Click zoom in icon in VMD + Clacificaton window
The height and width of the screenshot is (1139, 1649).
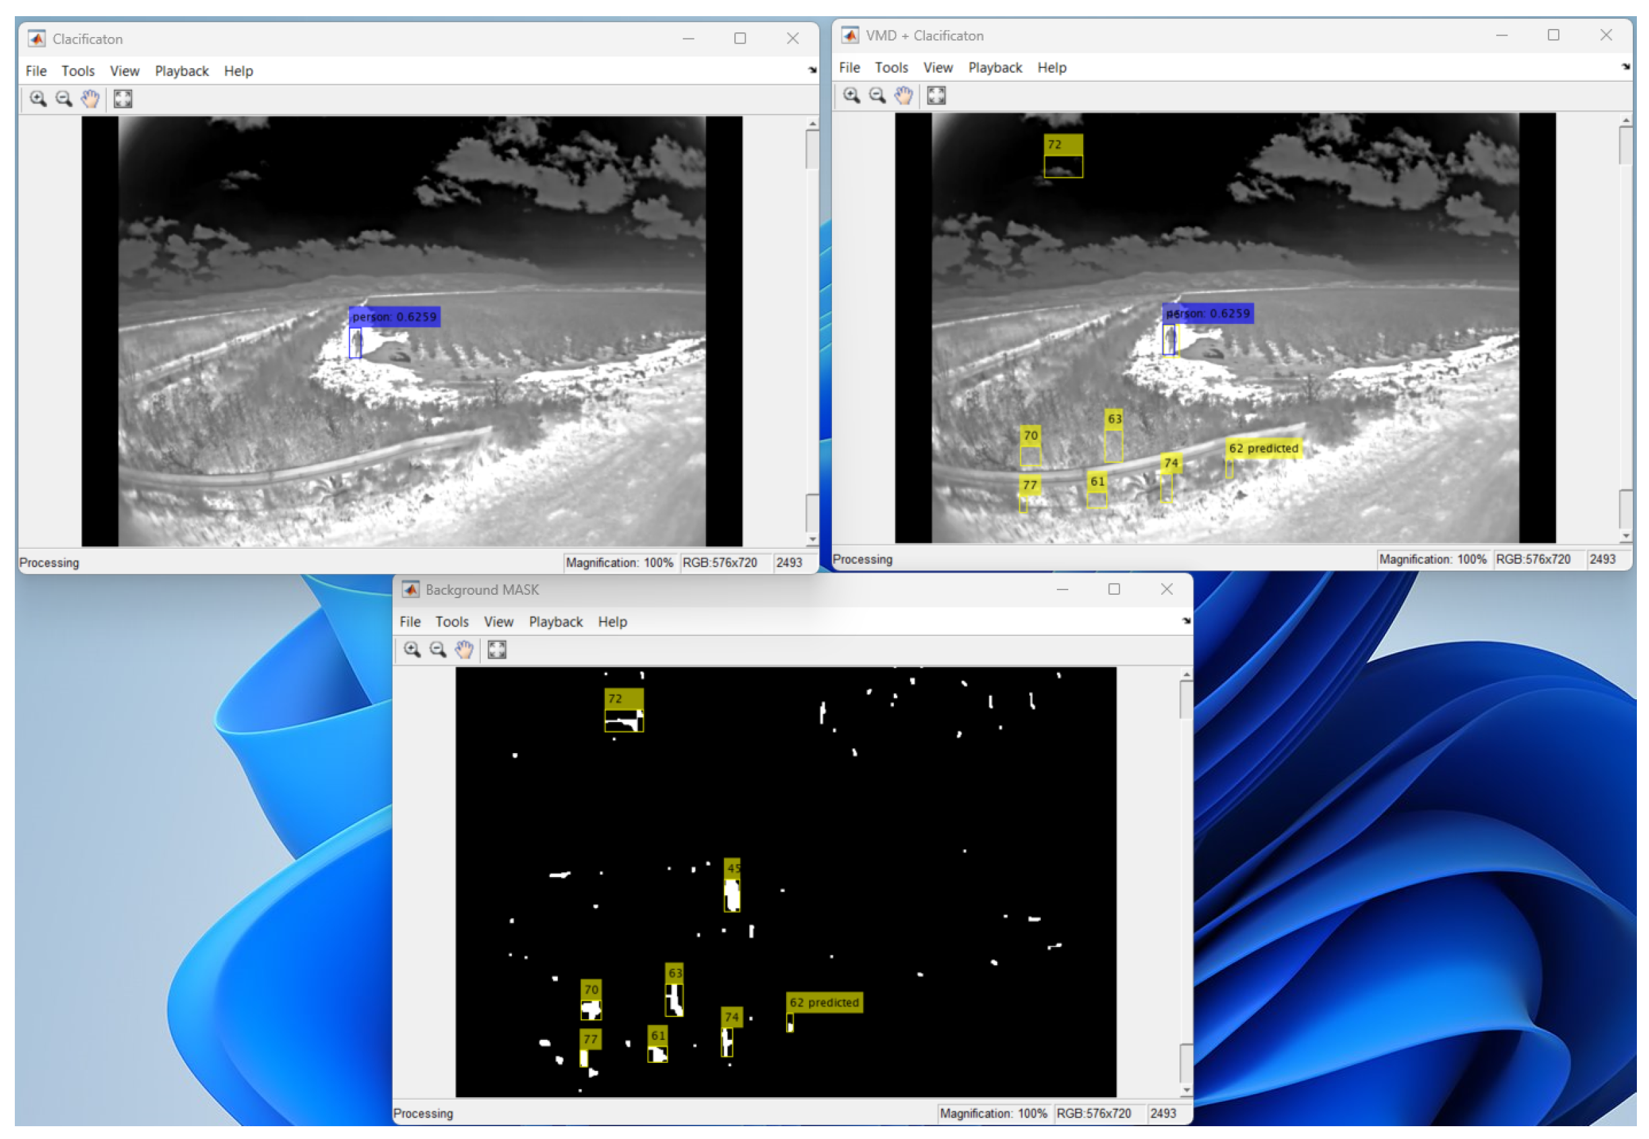coord(851,96)
